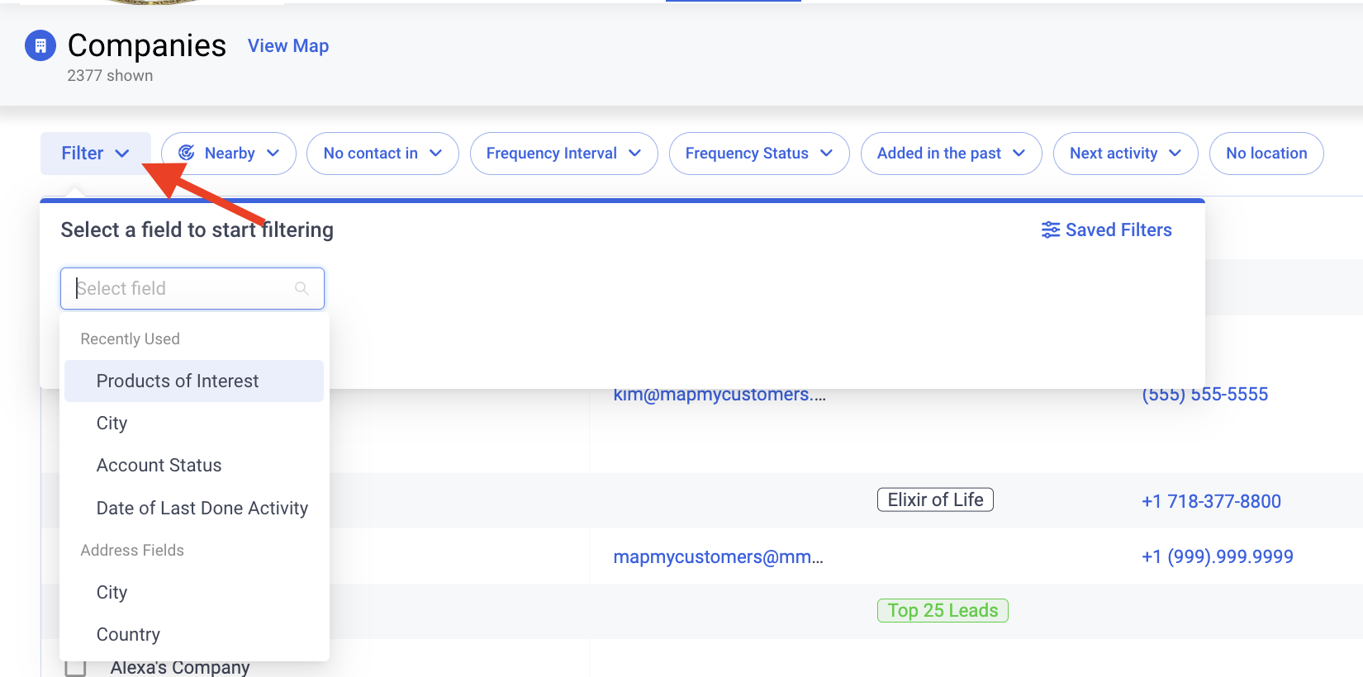Choose Account Status field
1363x677 pixels.
tap(194, 465)
